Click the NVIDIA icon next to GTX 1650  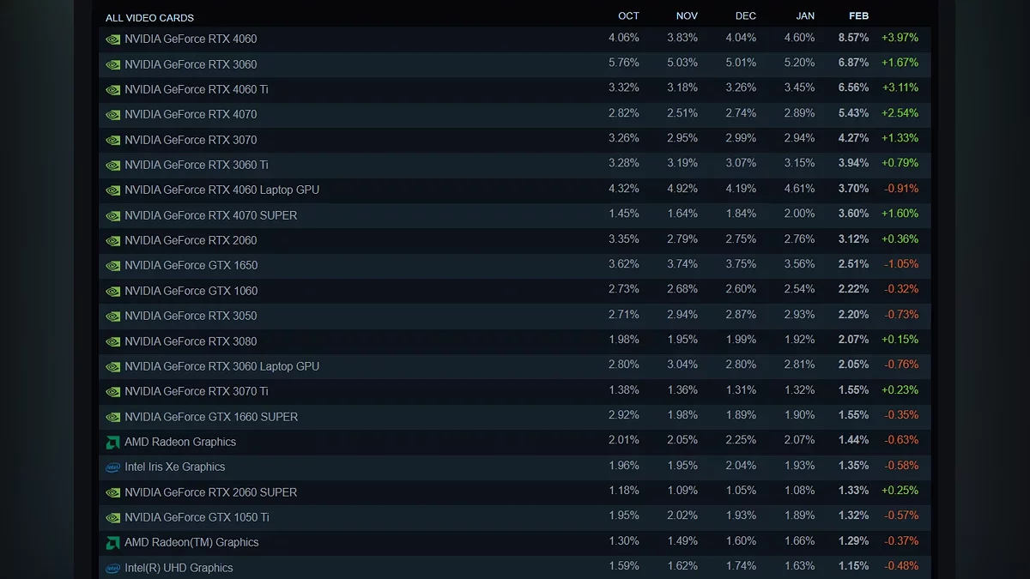[112, 266]
